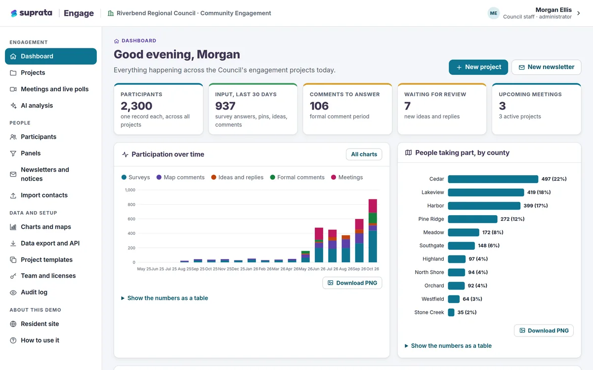
Task: Click the Import contacts upload icon
Action: coord(13,195)
